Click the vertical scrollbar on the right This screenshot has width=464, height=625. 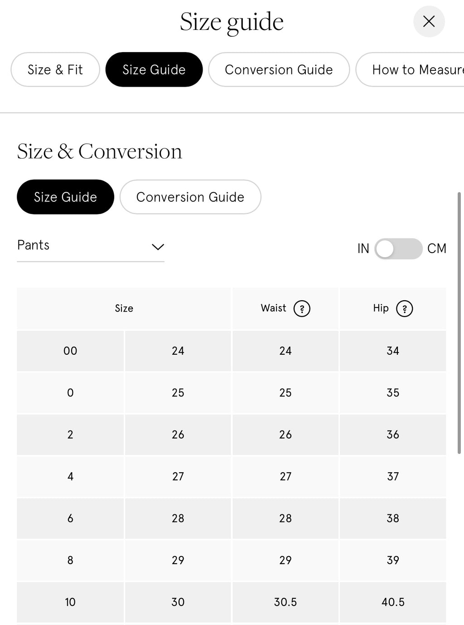[x=459, y=323]
